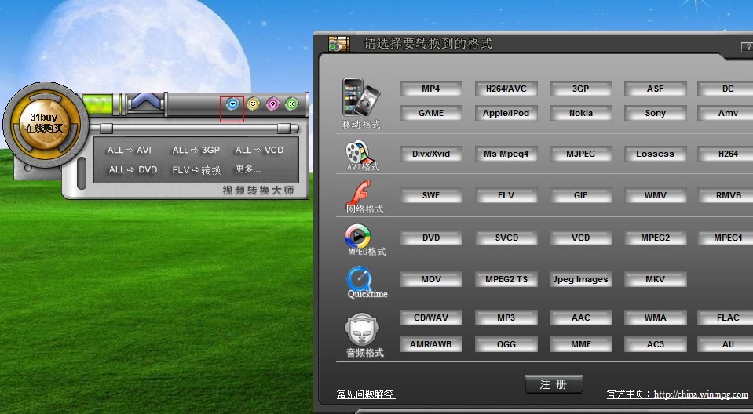
Task: Select ALL to AVI conversion
Action: pyautogui.click(x=130, y=150)
